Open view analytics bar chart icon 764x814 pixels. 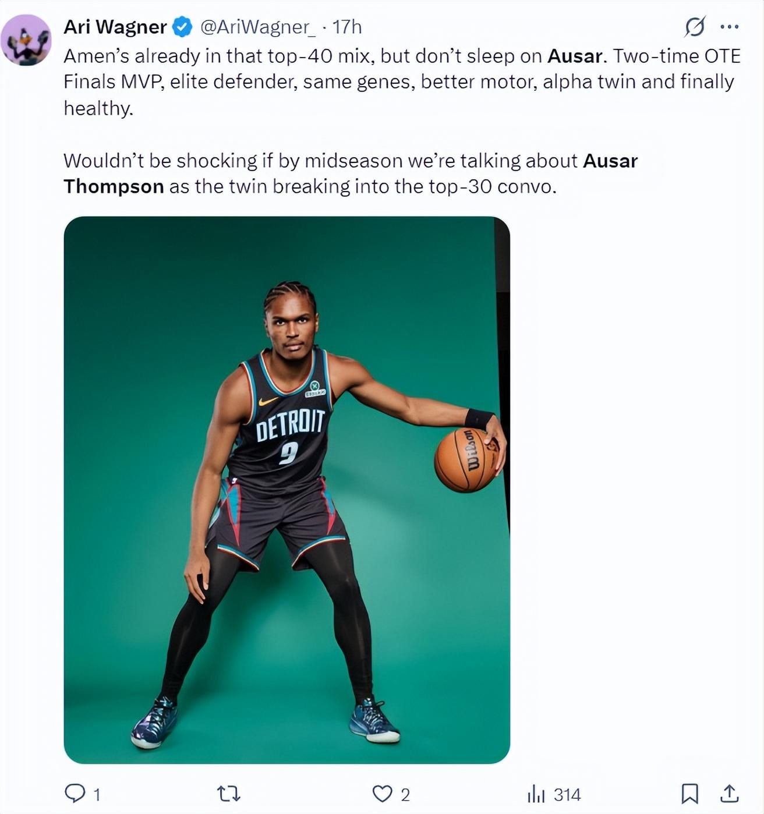tap(535, 794)
